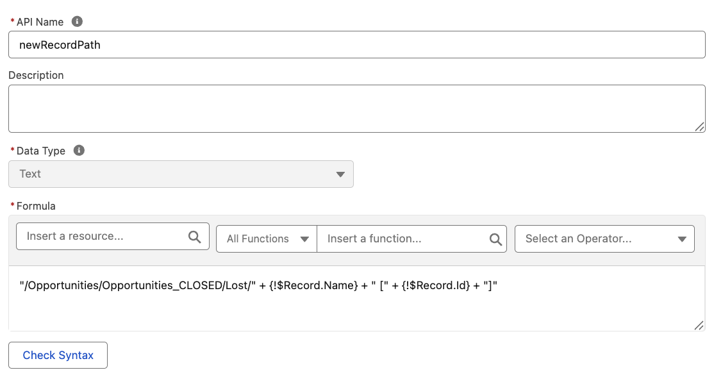714x377 pixels.
Task: Click the search icon in the function field
Action: [x=495, y=239]
